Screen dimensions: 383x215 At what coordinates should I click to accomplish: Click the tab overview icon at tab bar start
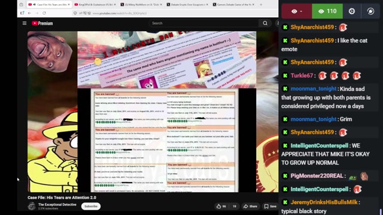pyautogui.click(x=22, y=4)
